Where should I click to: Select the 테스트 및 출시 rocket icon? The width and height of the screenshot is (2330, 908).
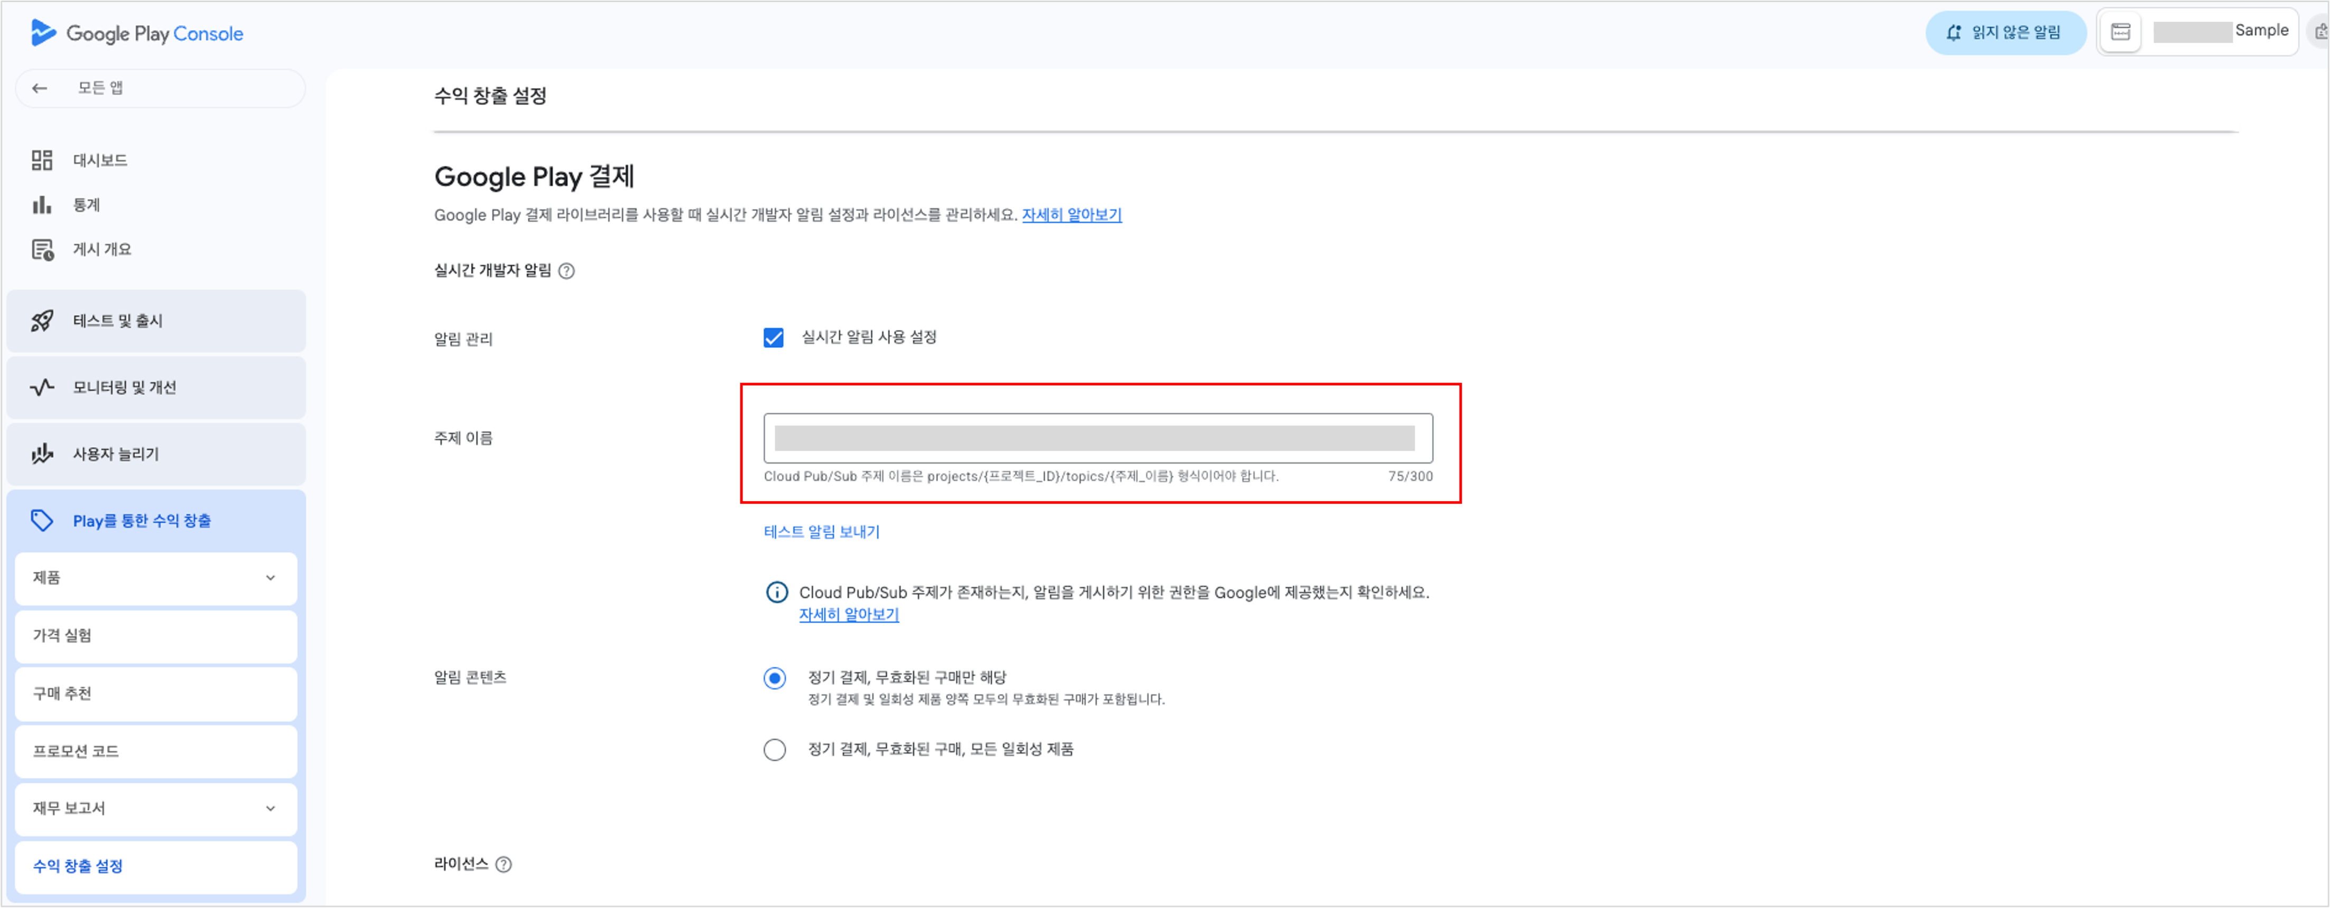(41, 320)
